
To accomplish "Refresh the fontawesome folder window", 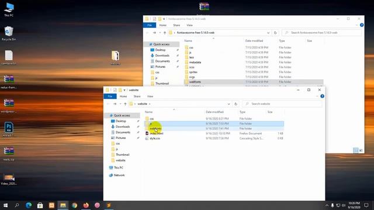I will [x=275, y=33].
